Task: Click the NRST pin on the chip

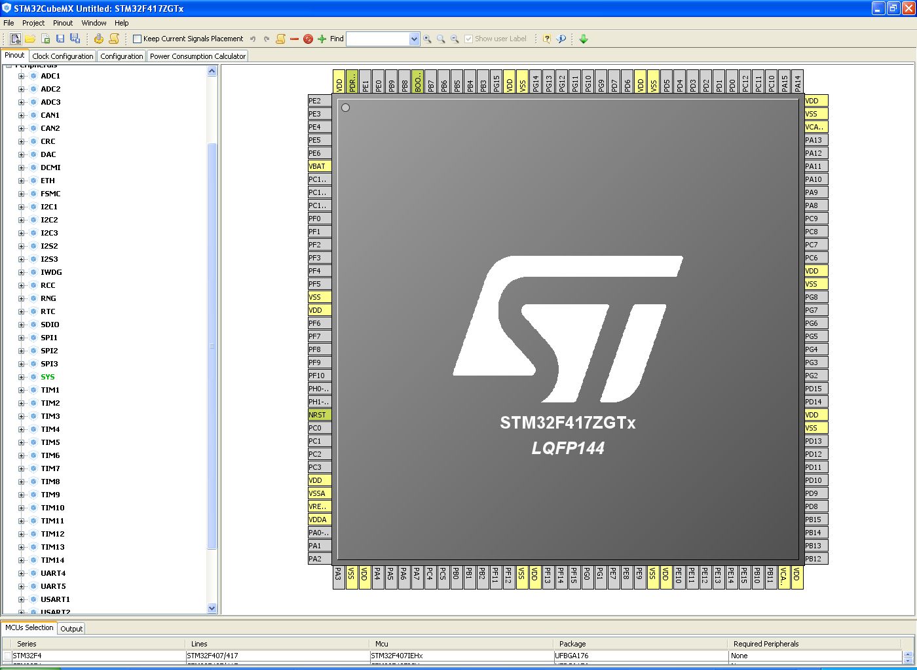Action: (x=320, y=415)
